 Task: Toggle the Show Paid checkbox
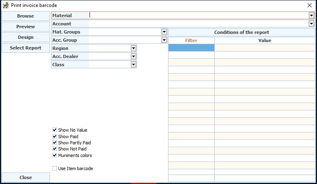pos(54,136)
